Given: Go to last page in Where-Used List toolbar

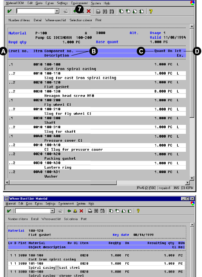Looking at the screenshot, I should coord(129,211).
